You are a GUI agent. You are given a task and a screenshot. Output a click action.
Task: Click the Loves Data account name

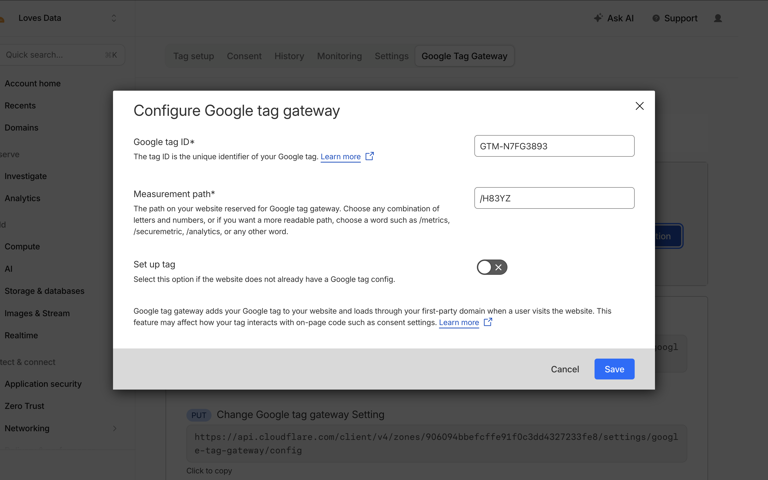(x=40, y=18)
